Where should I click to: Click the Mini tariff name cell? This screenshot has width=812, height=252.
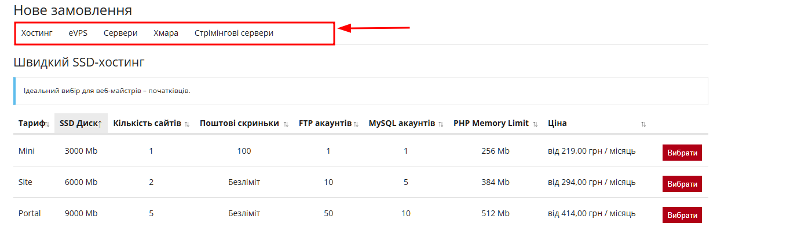click(x=27, y=151)
